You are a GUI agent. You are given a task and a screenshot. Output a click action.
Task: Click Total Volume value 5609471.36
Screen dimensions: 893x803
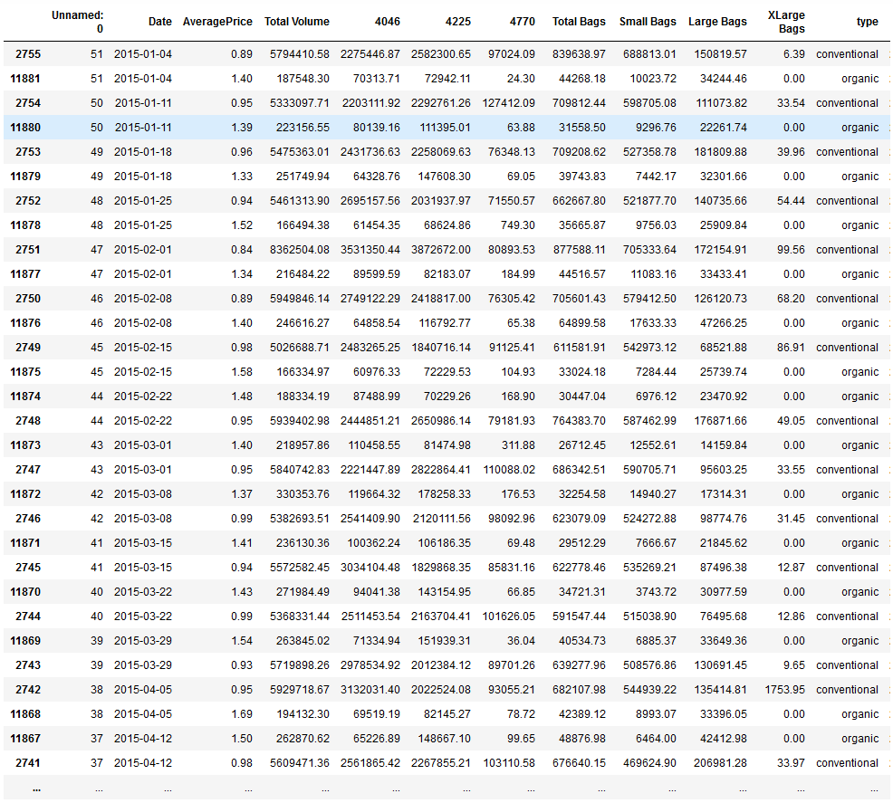[300, 764]
